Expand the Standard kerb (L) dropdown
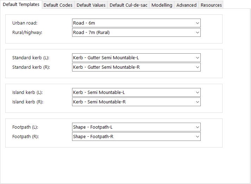The height and width of the screenshot is (184, 251). (x=197, y=57)
